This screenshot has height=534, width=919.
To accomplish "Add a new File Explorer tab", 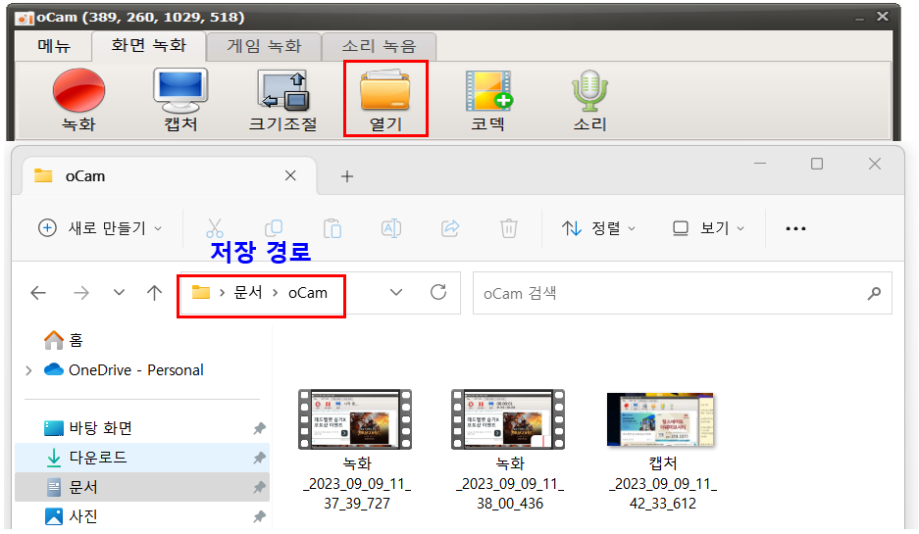I will (x=347, y=176).
